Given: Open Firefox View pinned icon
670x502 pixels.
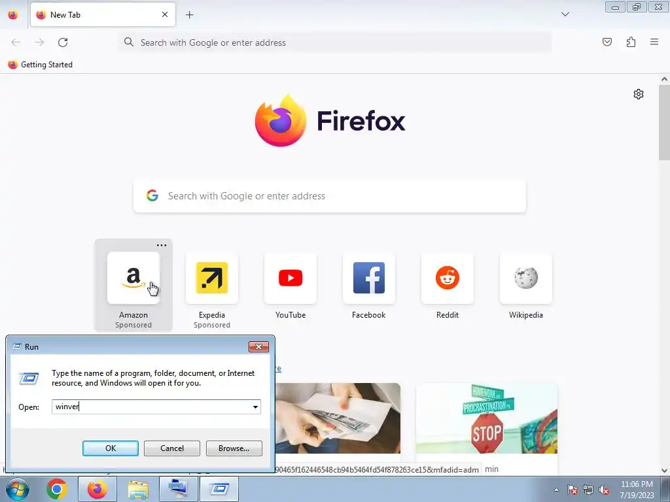Looking at the screenshot, I should [13, 15].
